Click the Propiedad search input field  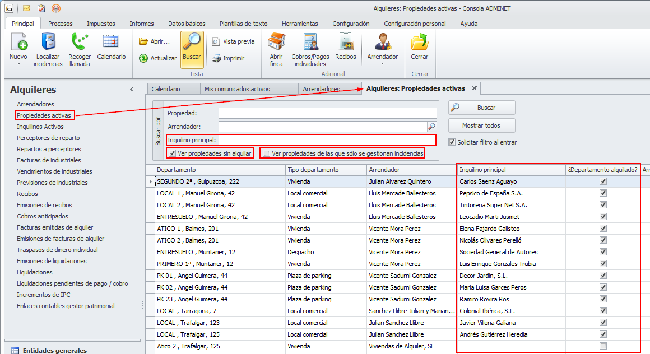tap(327, 113)
